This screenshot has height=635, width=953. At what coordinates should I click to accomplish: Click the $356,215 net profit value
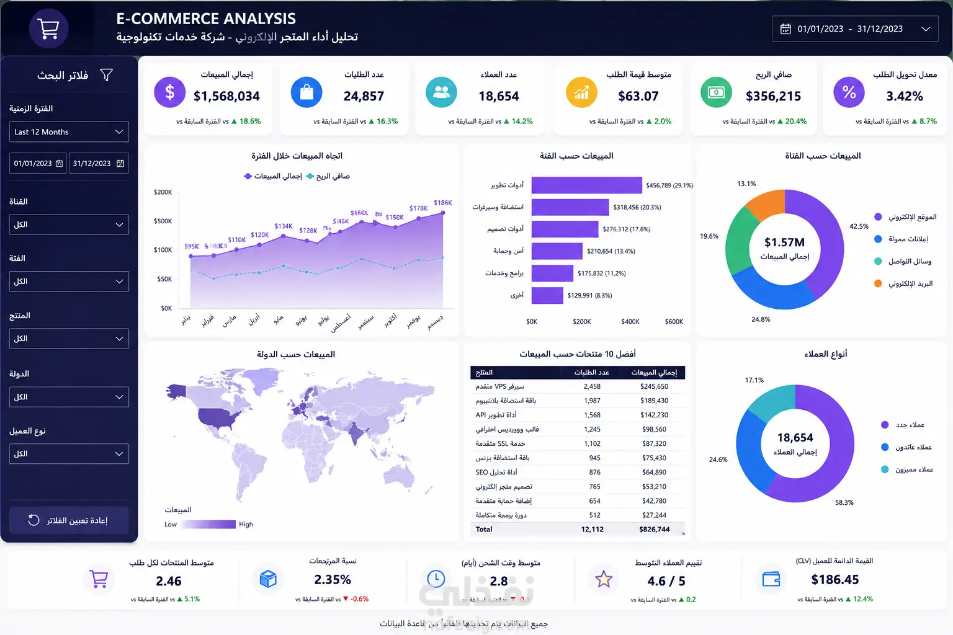tap(773, 96)
